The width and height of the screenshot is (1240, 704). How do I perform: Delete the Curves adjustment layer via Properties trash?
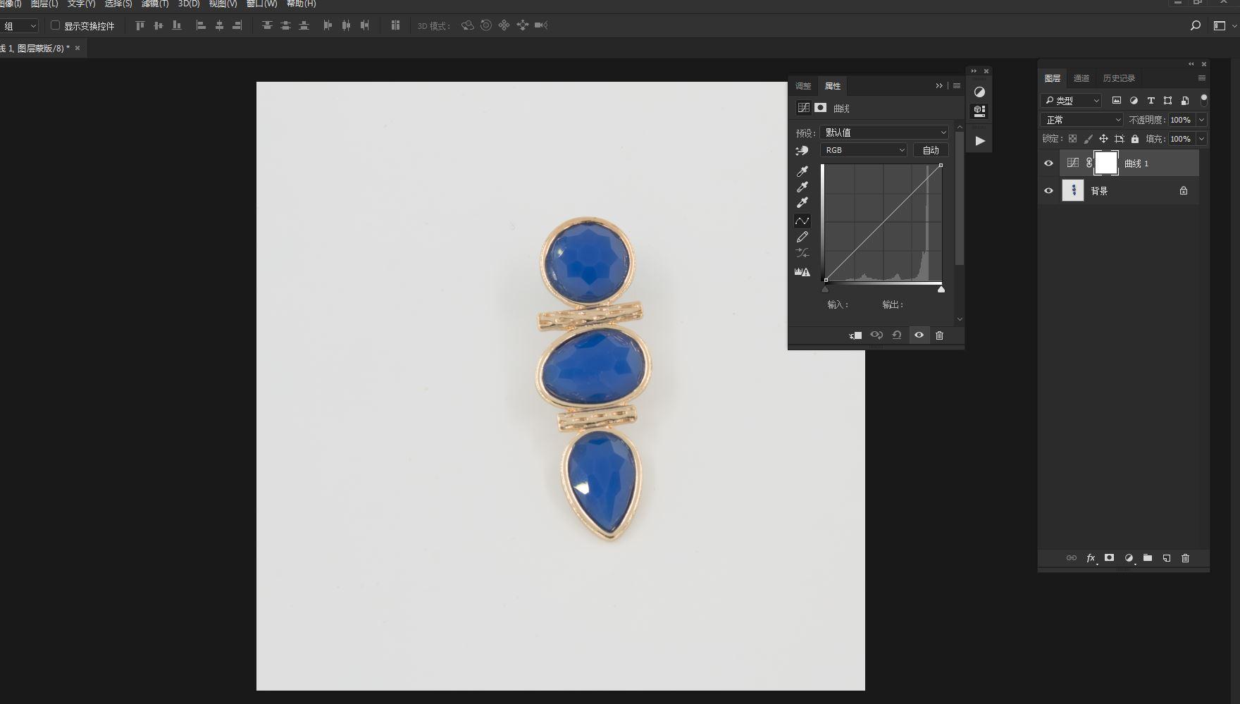[x=939, y=335]
